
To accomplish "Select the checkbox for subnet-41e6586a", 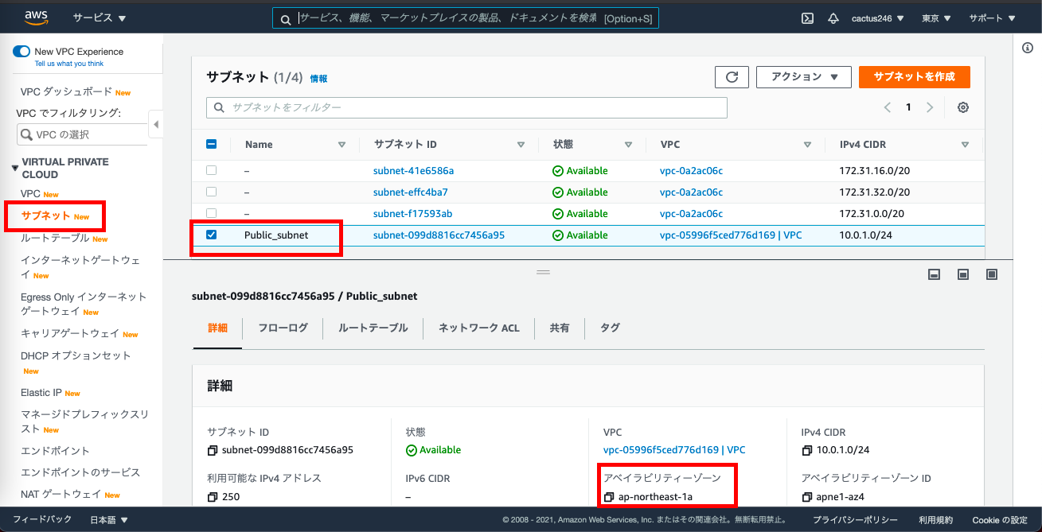I will pyautogui.click(x=211, y=170).
